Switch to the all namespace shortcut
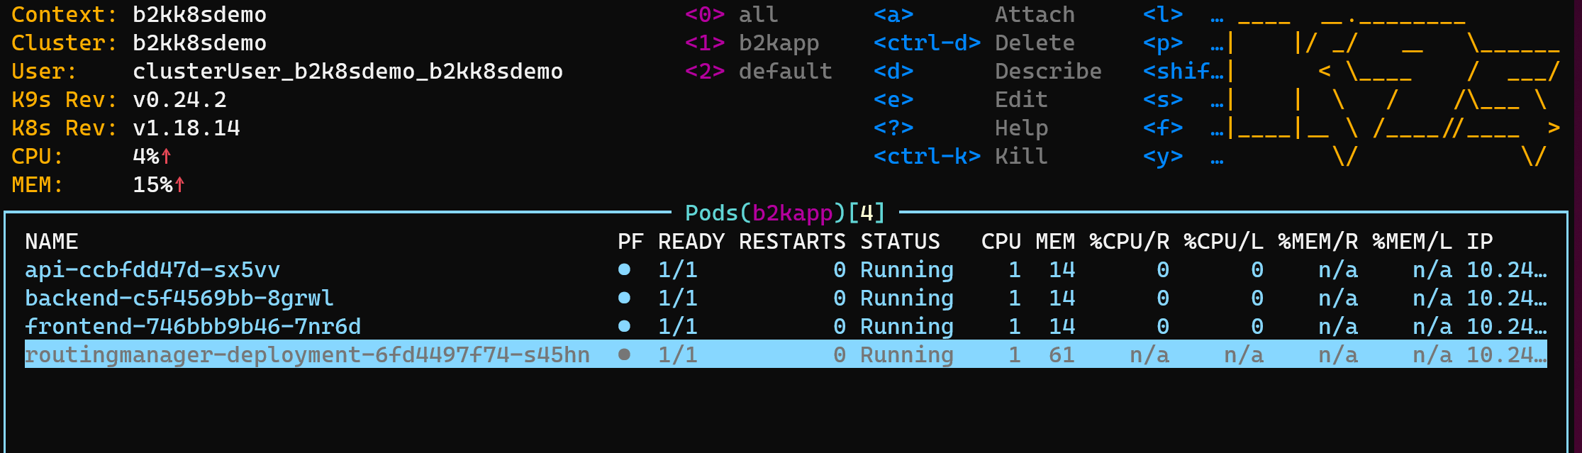This screenshot has width=1582, height=453. [x=758, y=15]
